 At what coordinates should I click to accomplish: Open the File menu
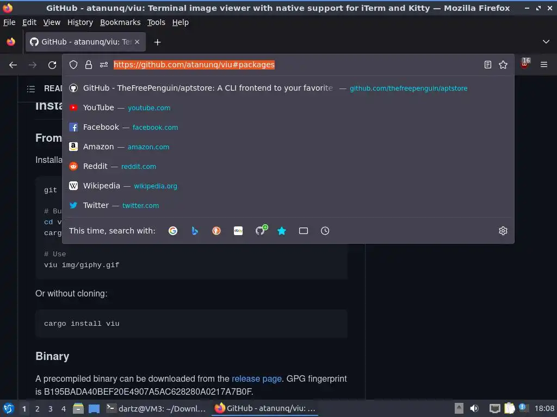point(9,22)
